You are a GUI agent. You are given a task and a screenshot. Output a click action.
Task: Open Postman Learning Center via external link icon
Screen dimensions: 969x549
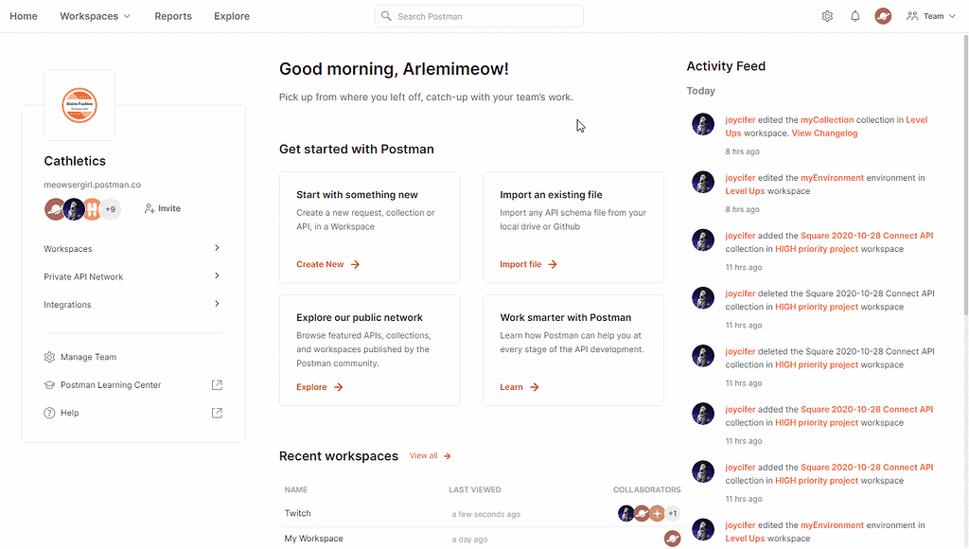point(216,384)
